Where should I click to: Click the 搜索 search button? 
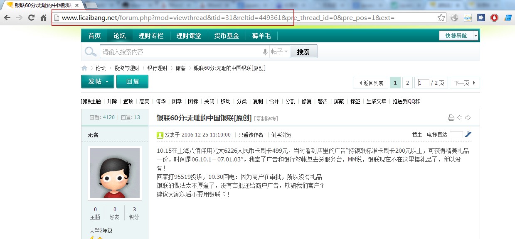(x=303, y=52)
